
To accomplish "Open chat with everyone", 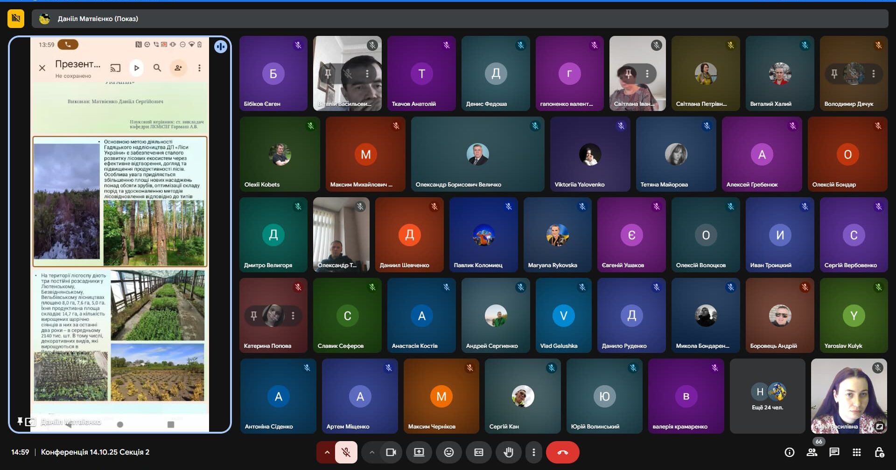I will [x=834, y=452].
